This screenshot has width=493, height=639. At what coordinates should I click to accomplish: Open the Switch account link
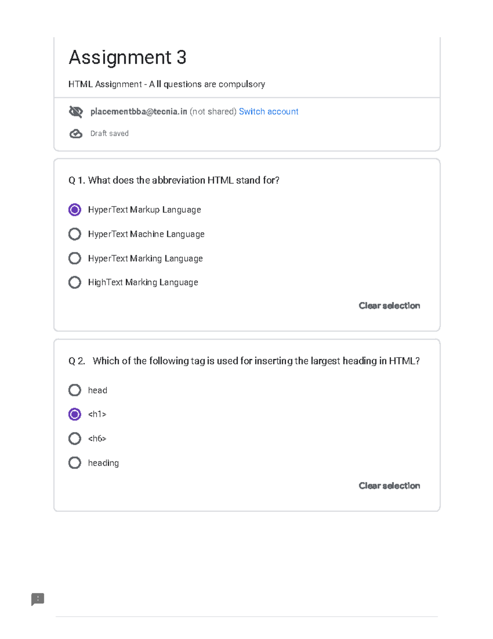[x=268, y=112]
